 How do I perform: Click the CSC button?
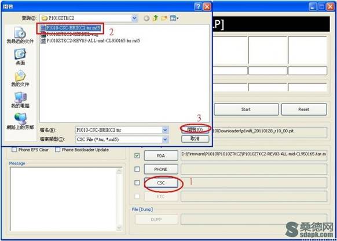[161, 183]
